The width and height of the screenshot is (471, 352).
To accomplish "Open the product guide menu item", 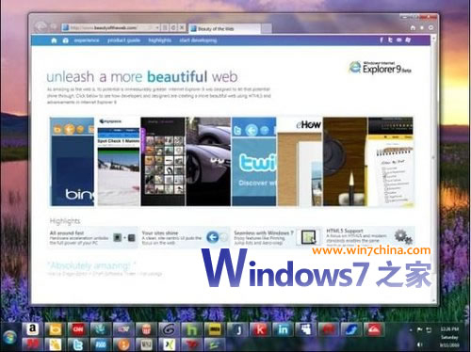I will pos(123,40).
